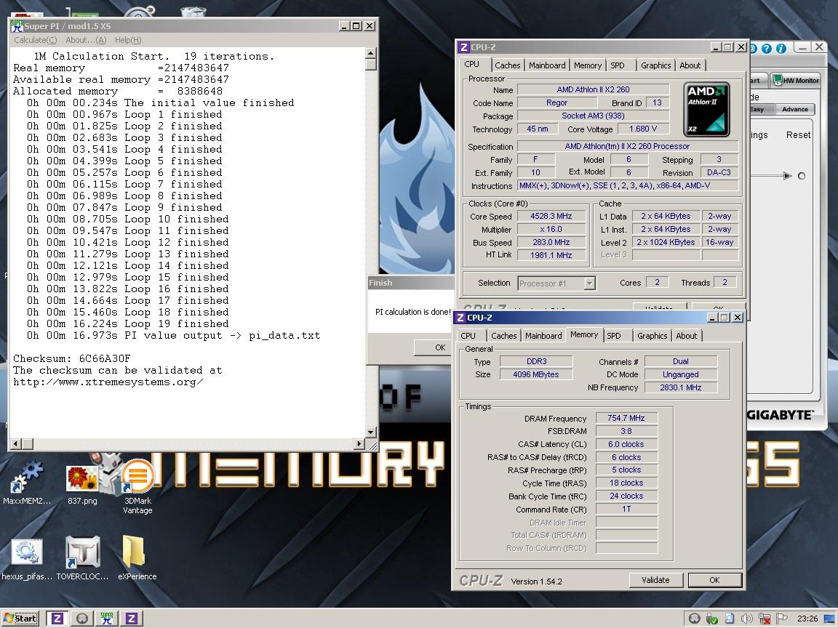Switch to Caches tab in upper CPU-Z
838x628 pixels.
point(507,65)
